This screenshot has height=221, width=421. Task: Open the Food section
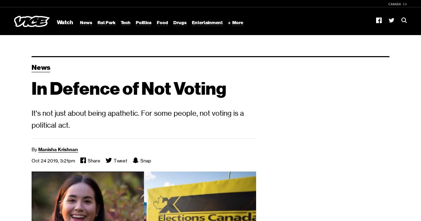coord(162,23)
